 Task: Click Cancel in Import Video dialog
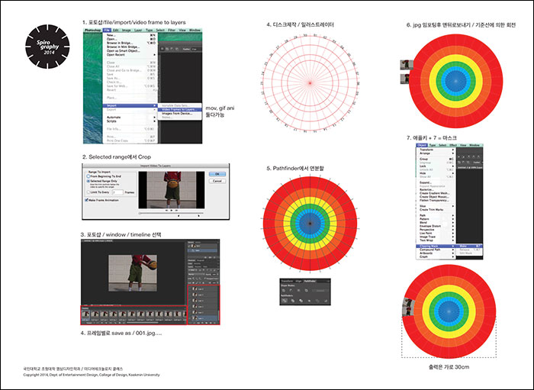(x=216, y=181)
